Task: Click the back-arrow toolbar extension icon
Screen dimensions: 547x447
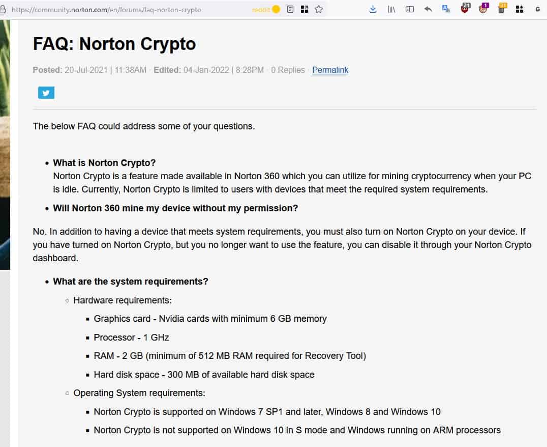Action: (x=428, y=9)
